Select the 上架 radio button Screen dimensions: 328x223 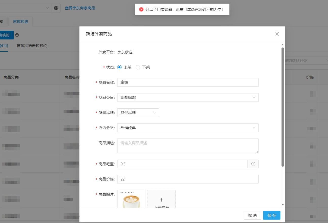tap(119, 67)
